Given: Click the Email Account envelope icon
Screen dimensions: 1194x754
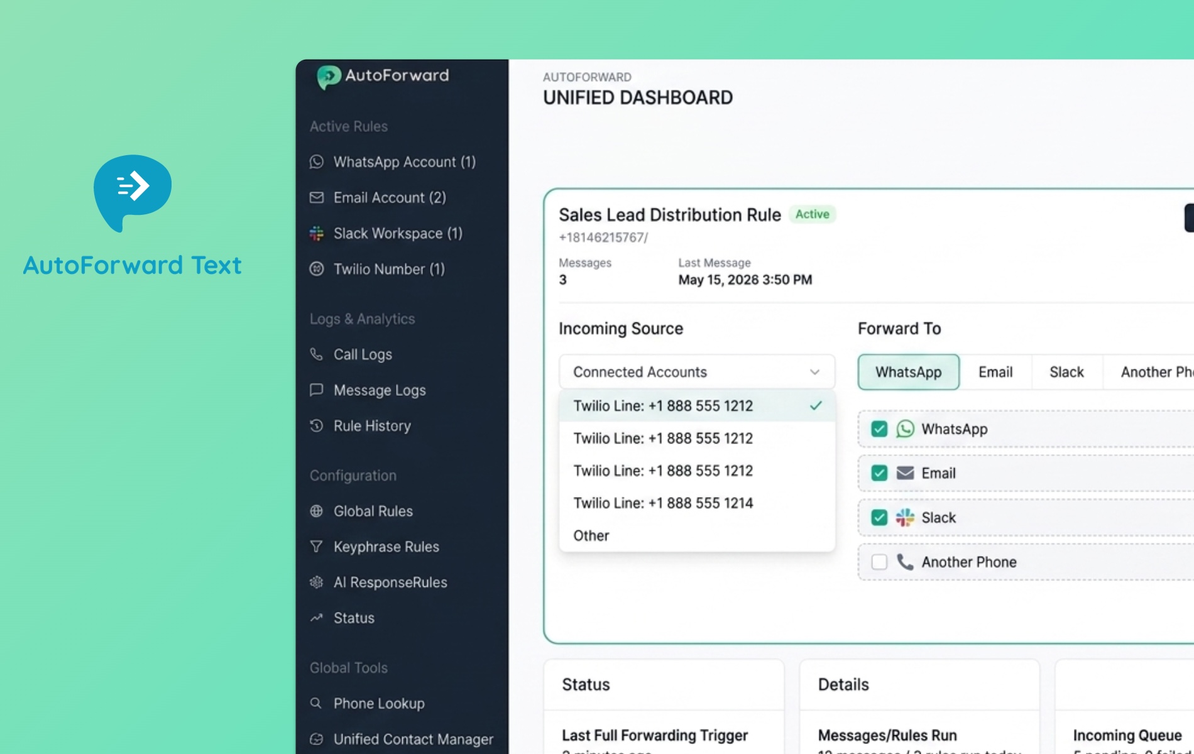Looking at the screenshot, I should pos(317,198).
